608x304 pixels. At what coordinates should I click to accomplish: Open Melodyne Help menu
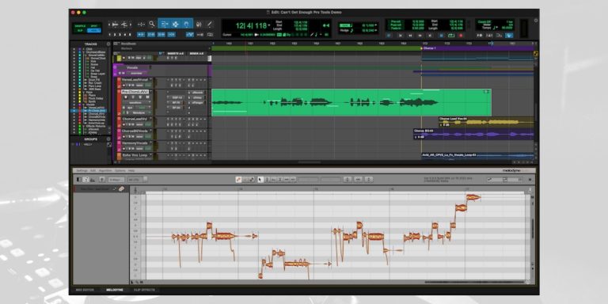(x=131, y=171)
